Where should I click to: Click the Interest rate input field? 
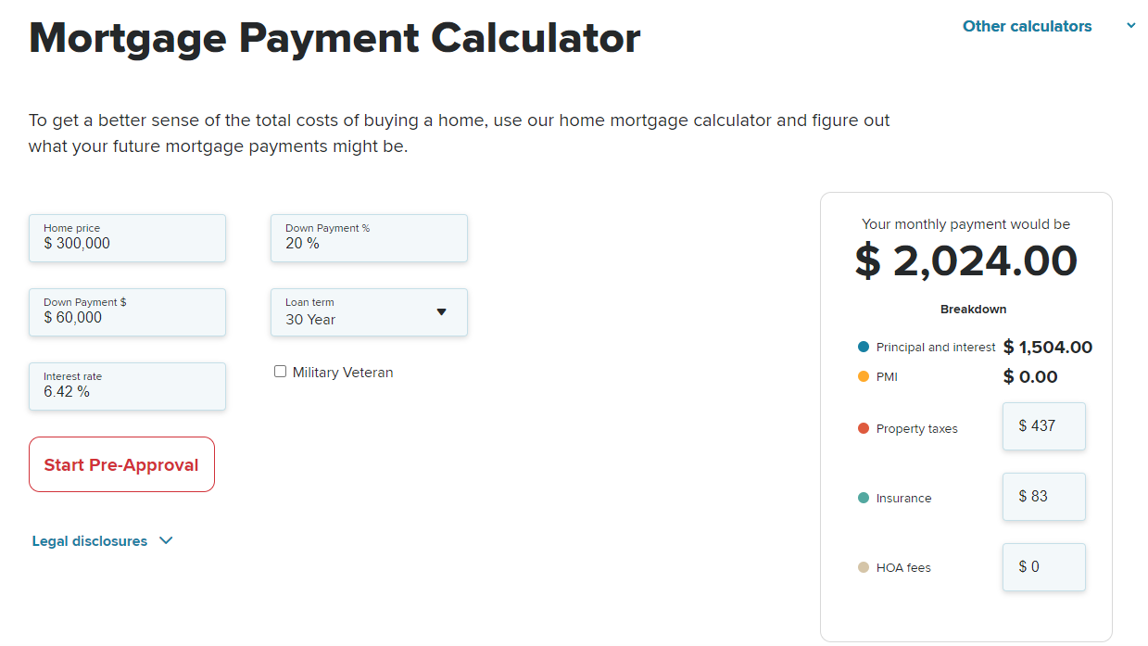(127, 387)
